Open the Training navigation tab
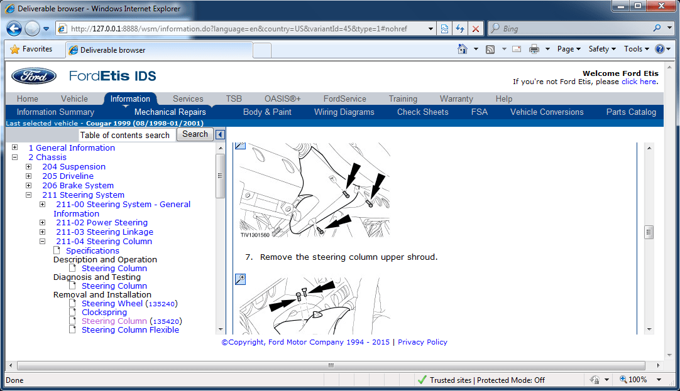This screenshot has height=391, width=680. (403, 99)
